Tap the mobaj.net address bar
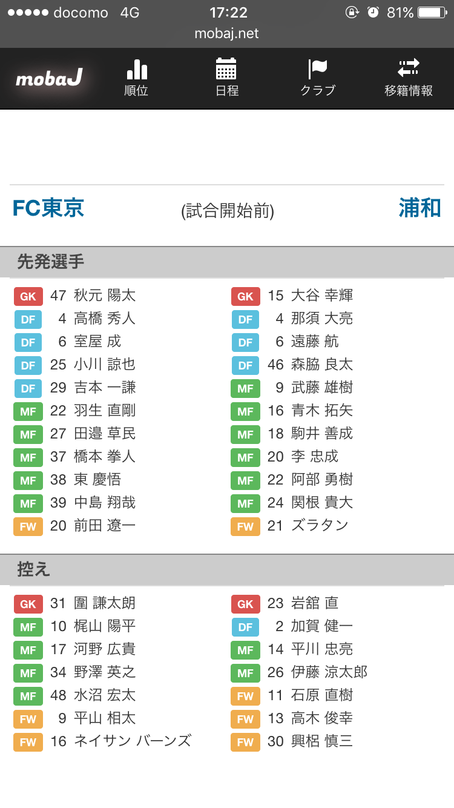Viewport: 454px width, 808px height. point(227,33)
